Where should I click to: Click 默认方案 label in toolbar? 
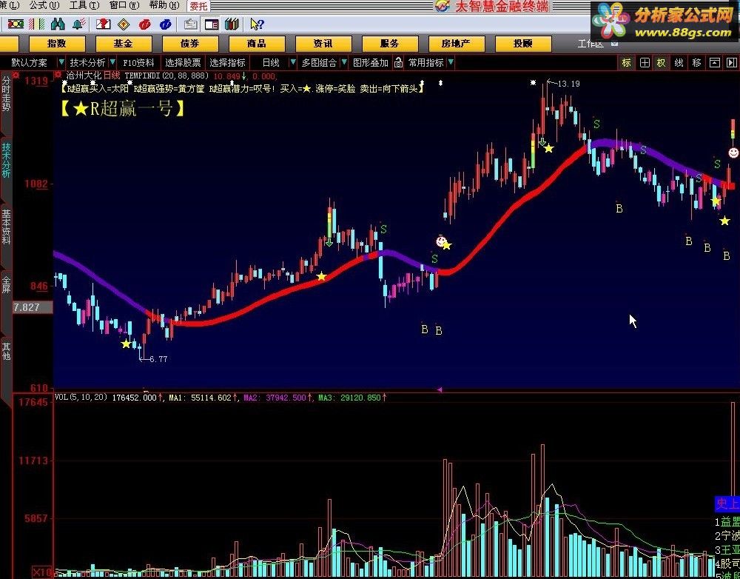tap(30, 62)
